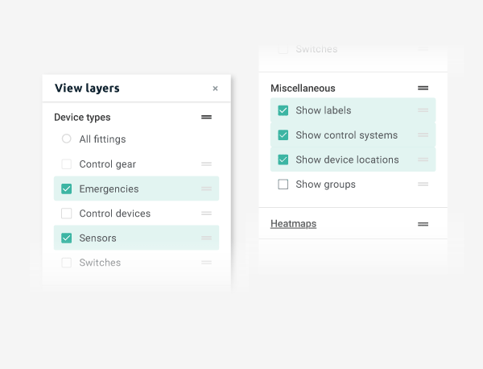Click the drag handle on Show labels row

423,110
